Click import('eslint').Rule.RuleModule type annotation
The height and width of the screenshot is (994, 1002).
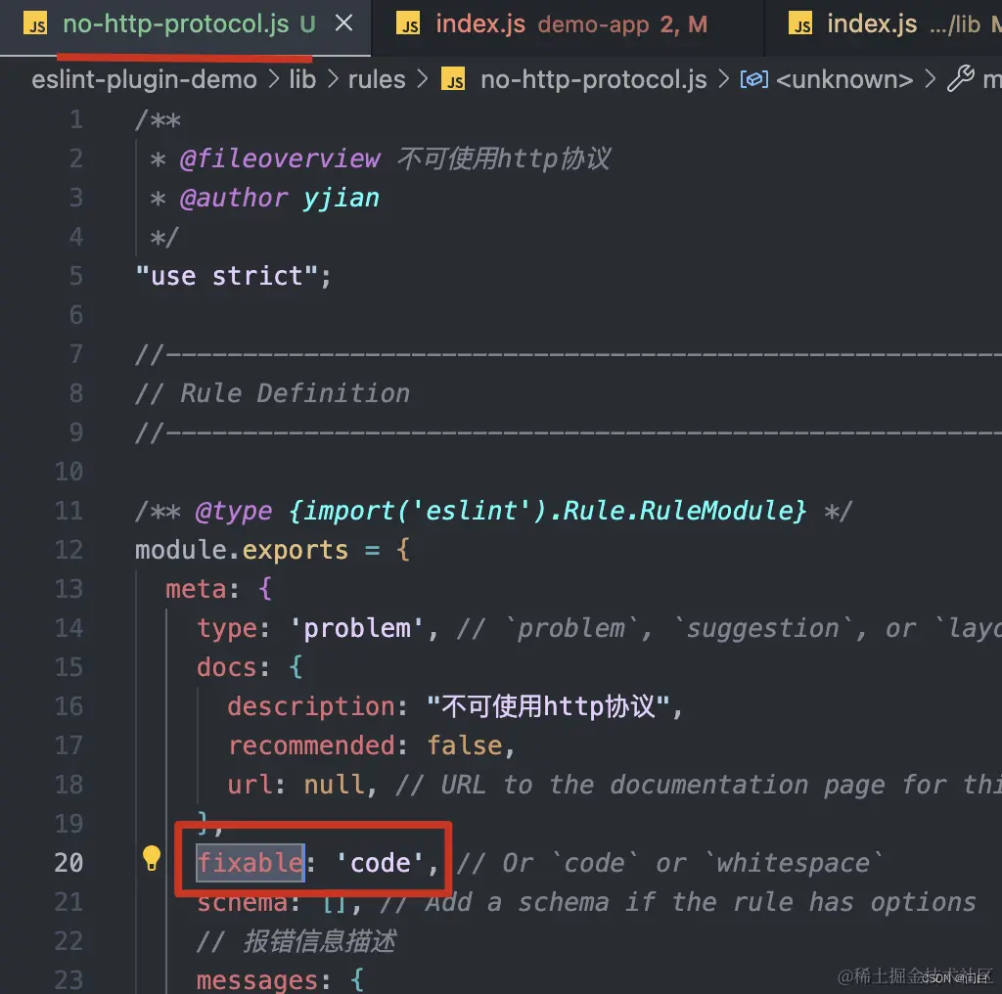pos(547,511)
